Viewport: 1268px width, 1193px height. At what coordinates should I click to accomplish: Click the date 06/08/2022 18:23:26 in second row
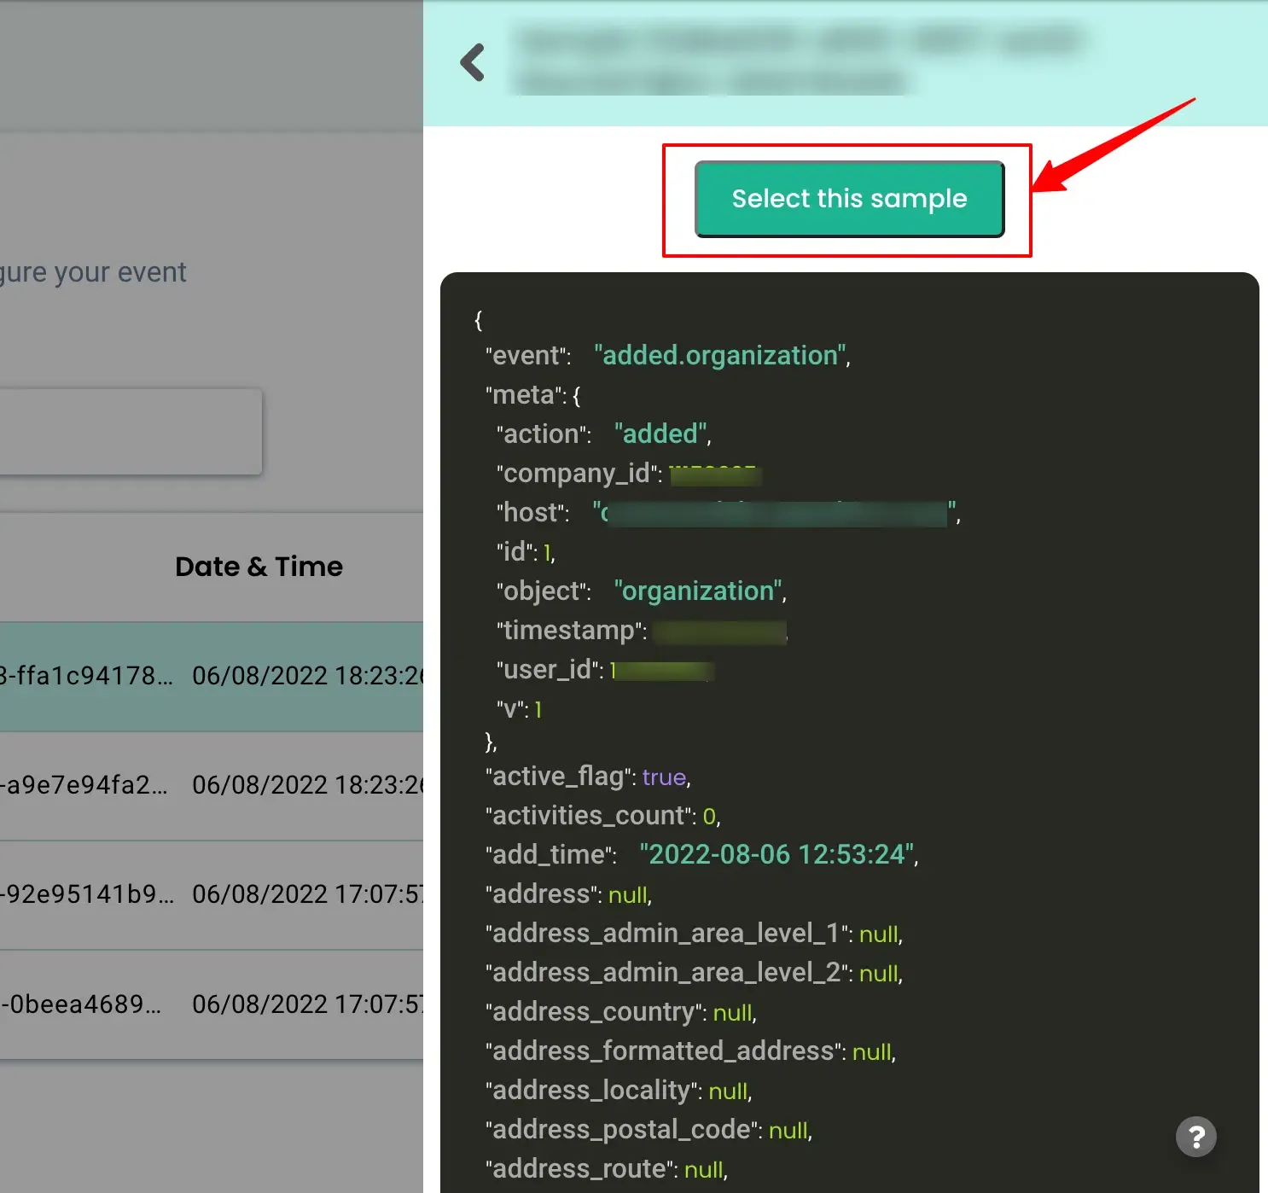[307, 785]
